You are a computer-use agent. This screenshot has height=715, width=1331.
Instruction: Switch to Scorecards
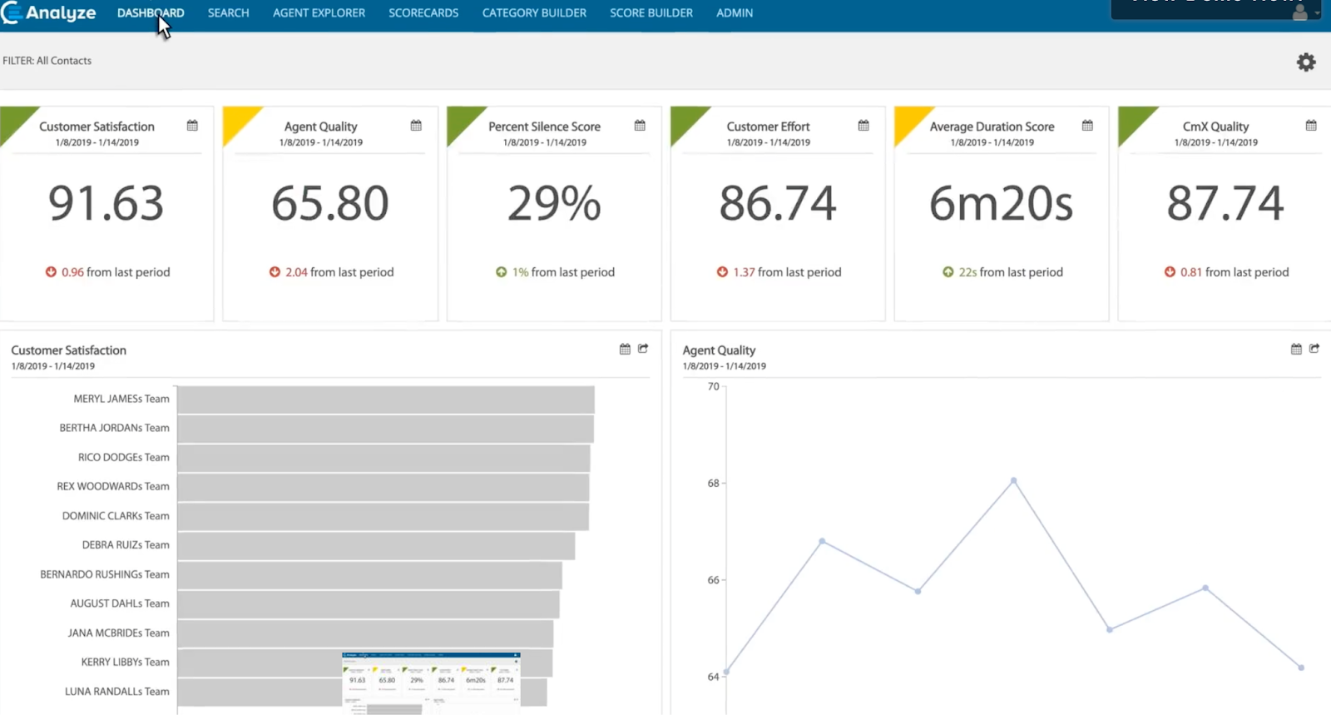pos(423,12)
